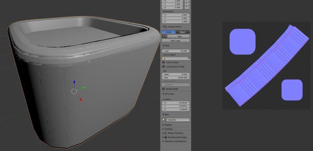The image size is (313, 151).
Task: Click the Lens 35.000 field
Action: pos(176,51)
